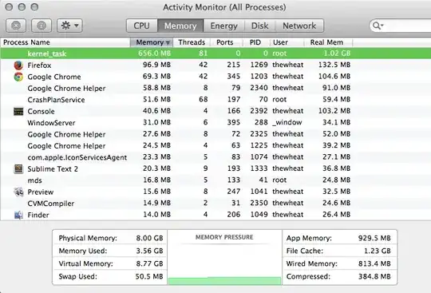Open the gear action dropdown menu
The image size is (431, 293).
click(69, 26)
